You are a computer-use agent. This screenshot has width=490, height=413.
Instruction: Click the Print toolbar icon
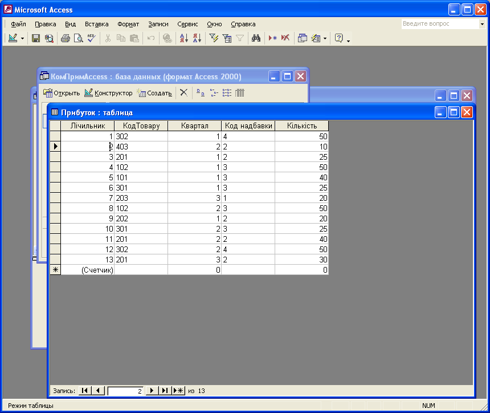coord(66,38)
